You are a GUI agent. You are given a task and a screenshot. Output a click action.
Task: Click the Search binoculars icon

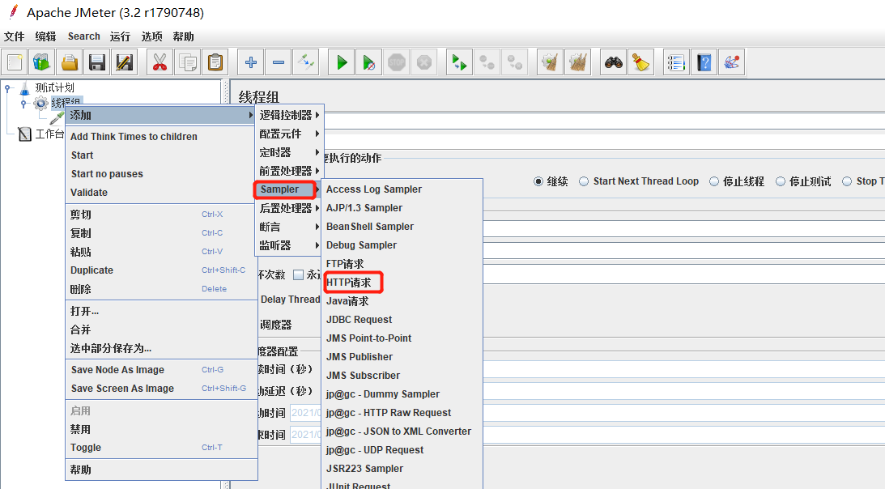click(614, 62)
